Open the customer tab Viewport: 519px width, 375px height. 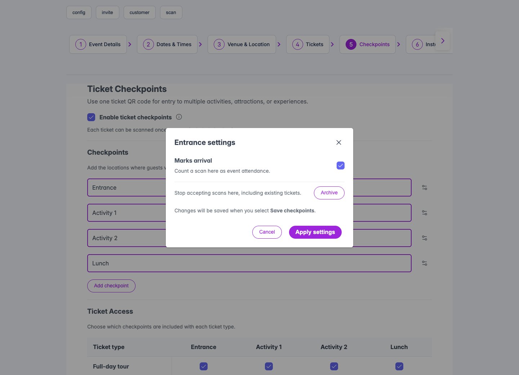[139, 13]
